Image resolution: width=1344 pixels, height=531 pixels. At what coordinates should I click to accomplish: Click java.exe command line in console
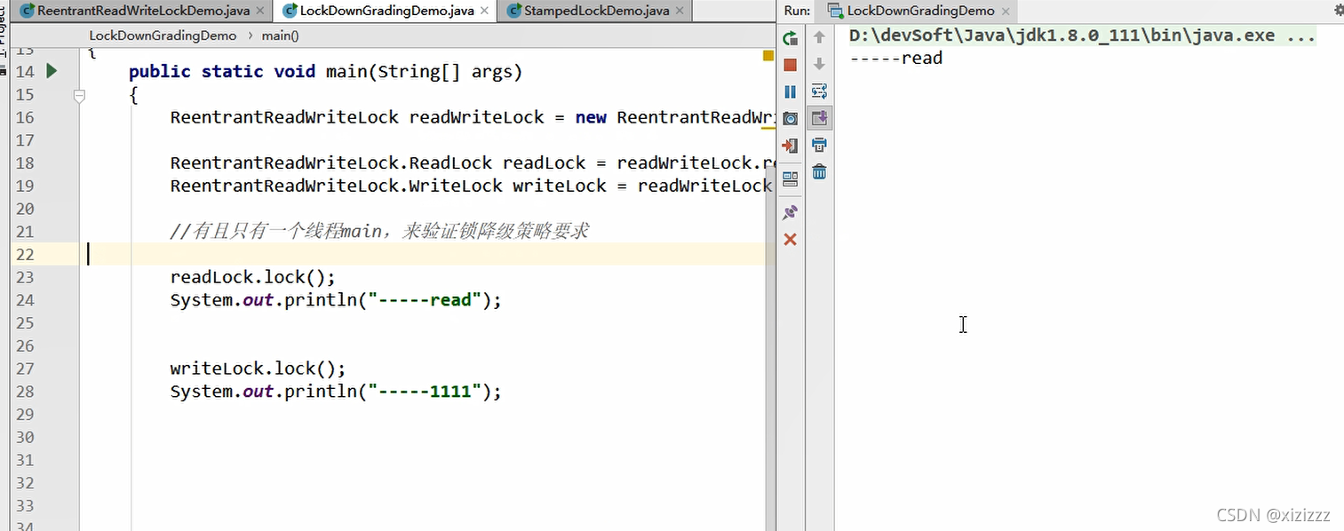[1082, 36]
